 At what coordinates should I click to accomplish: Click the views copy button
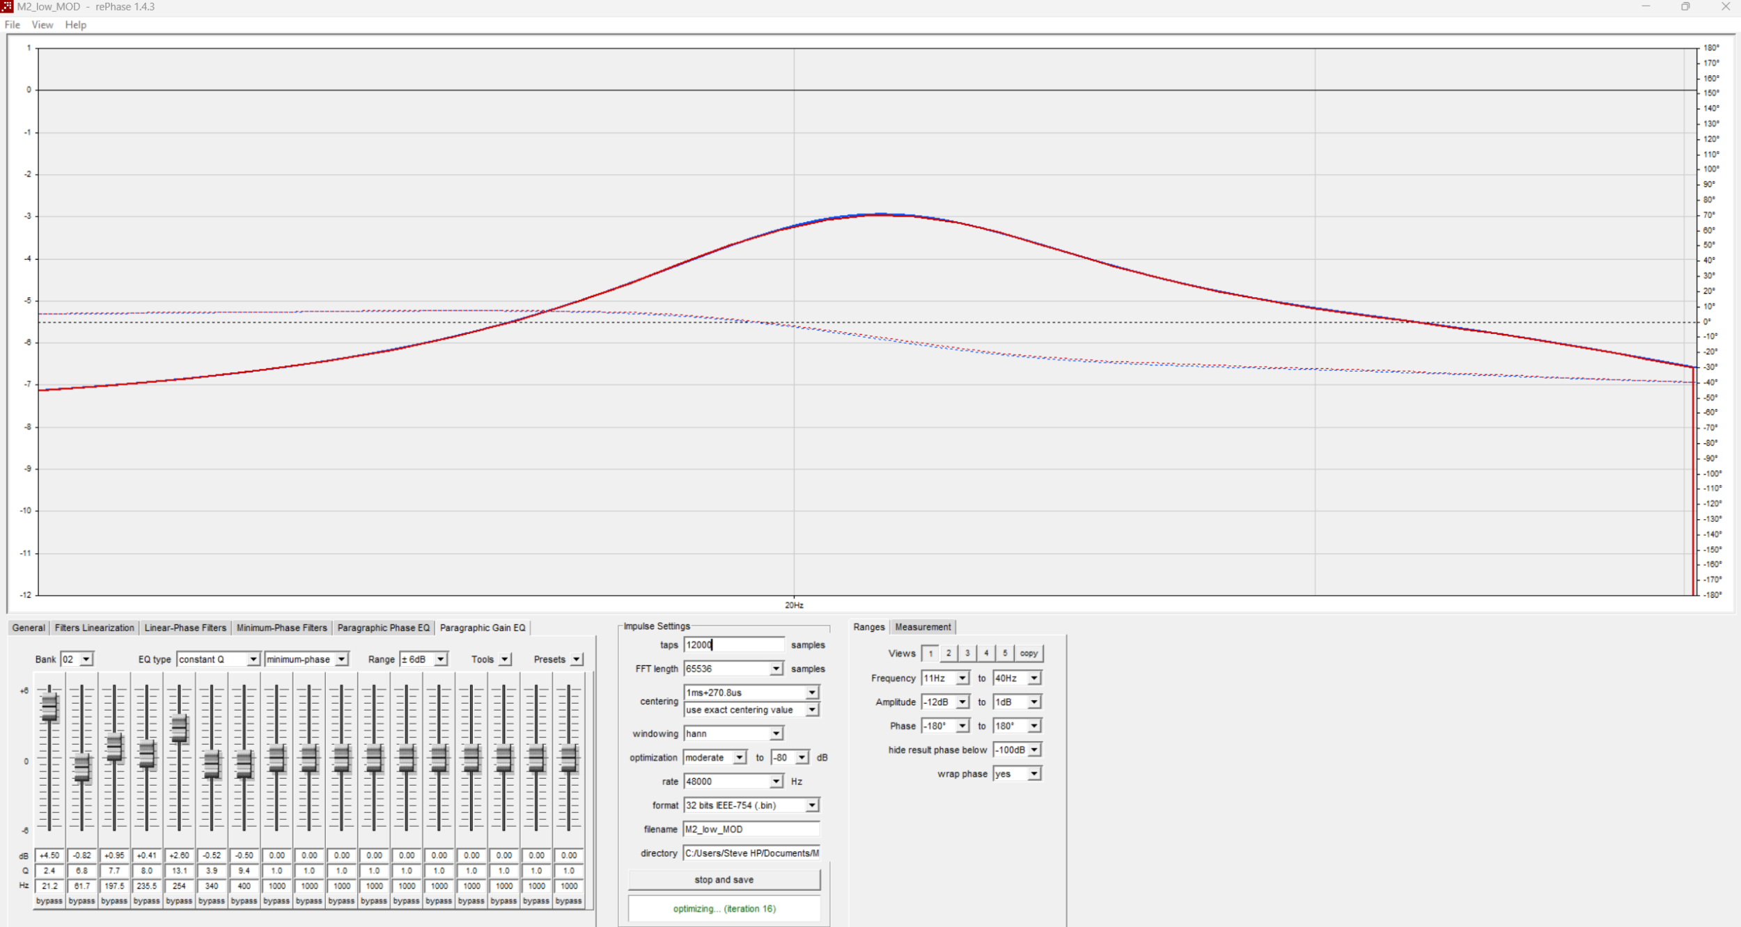(x=1029, y=653)
